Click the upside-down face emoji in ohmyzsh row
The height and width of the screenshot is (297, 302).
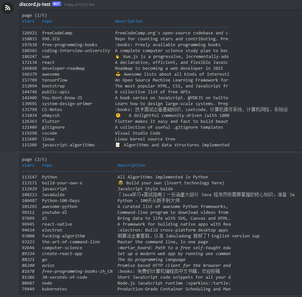tap(118, 115)
